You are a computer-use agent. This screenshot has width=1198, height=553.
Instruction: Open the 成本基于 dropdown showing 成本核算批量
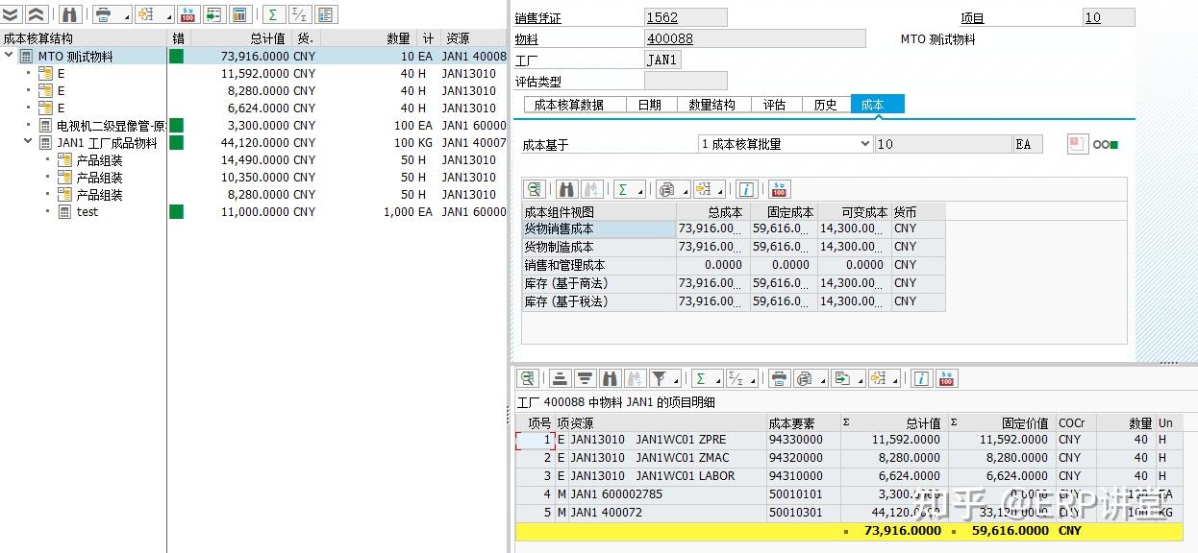pyautogui.click(x=865, y=146)
